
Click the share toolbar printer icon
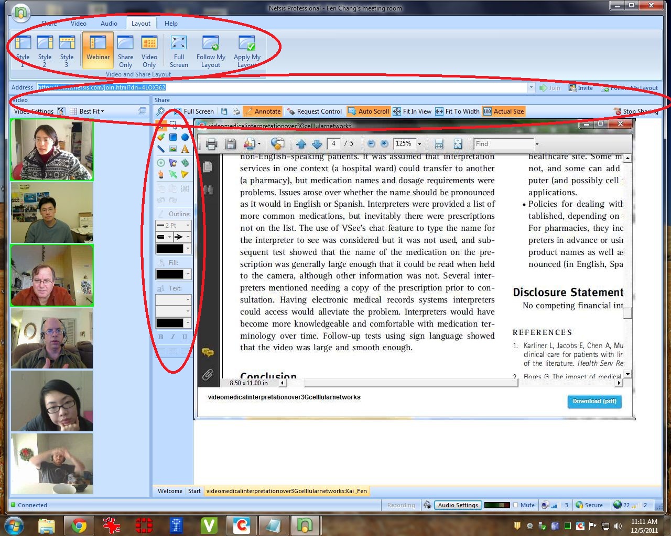236,111
